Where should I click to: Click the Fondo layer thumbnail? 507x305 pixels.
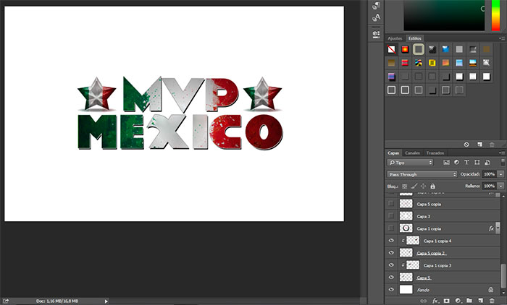(406, 289)
